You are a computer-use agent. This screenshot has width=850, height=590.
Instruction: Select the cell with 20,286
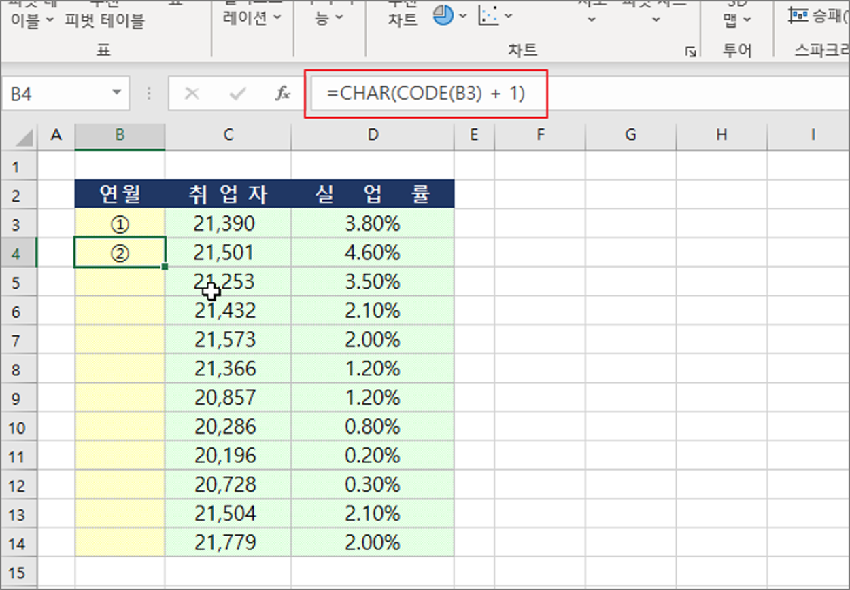pyautogui.click(x=228, y=427)
